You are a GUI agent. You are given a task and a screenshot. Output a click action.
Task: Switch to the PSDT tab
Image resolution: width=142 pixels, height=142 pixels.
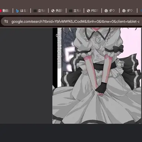(92, 11)
